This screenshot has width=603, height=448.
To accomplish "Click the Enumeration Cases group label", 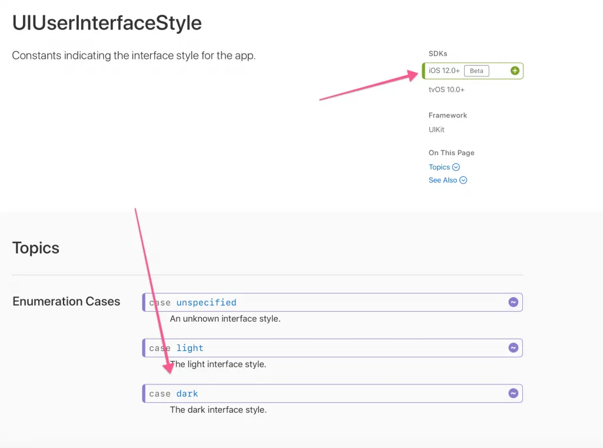I will click(x=66, y=302).
